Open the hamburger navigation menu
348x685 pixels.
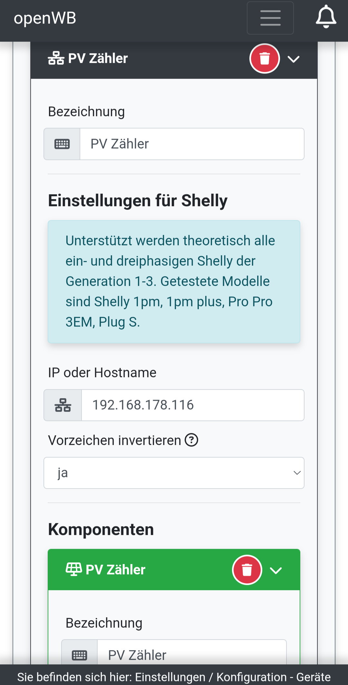(x=270, y=18)
